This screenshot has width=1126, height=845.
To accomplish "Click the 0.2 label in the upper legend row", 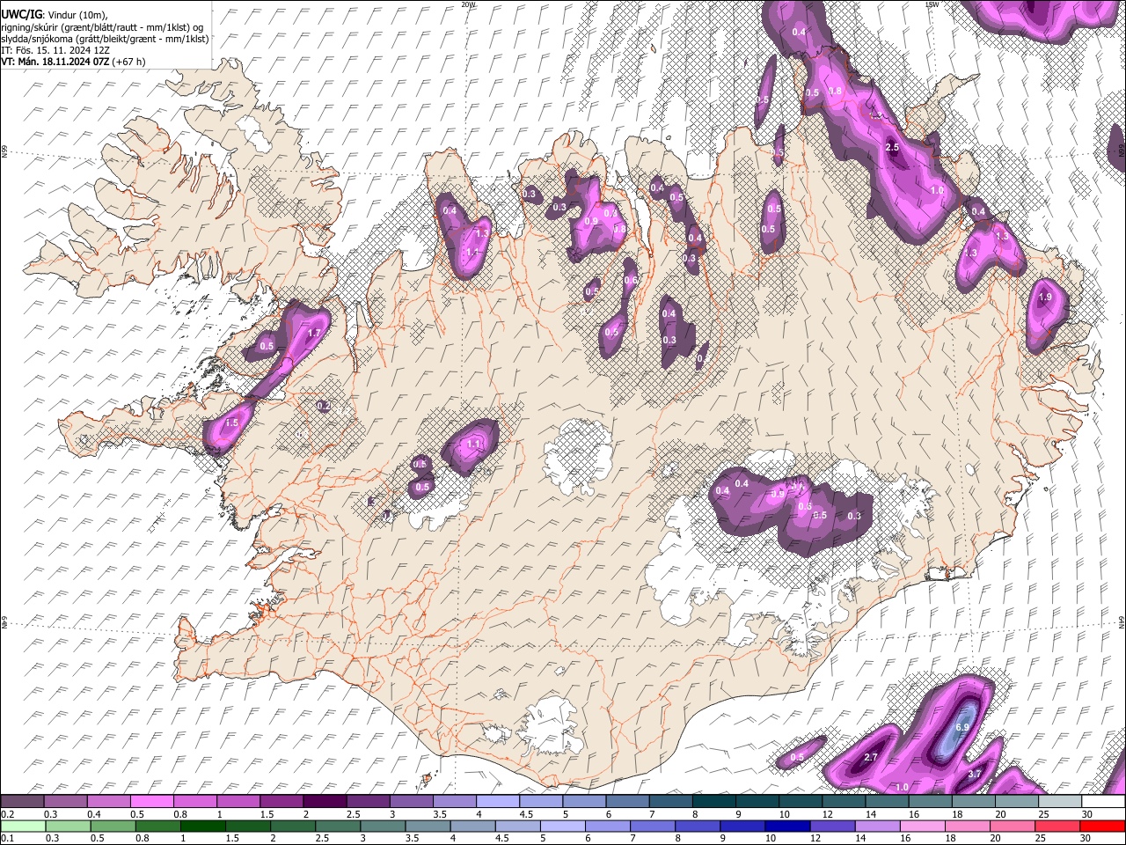I will tap(7, 814).
